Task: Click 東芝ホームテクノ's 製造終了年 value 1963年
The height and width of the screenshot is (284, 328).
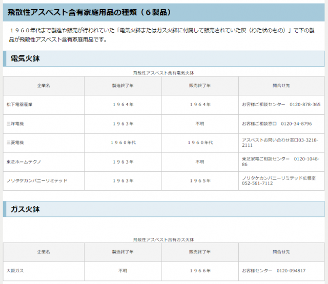Action: 123,162
